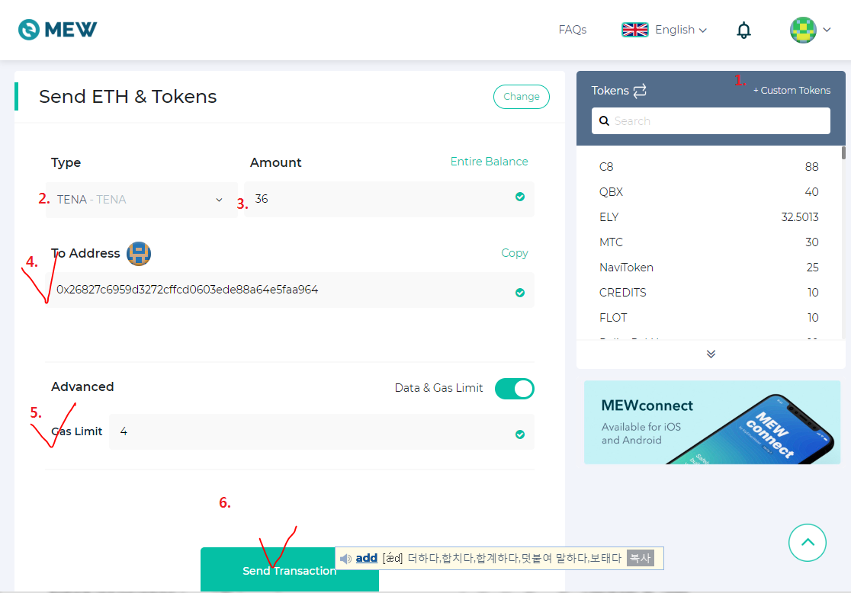Screen dimensions: 851x593
Task: Expand the token list double chevron
Action: pos(711,354)
